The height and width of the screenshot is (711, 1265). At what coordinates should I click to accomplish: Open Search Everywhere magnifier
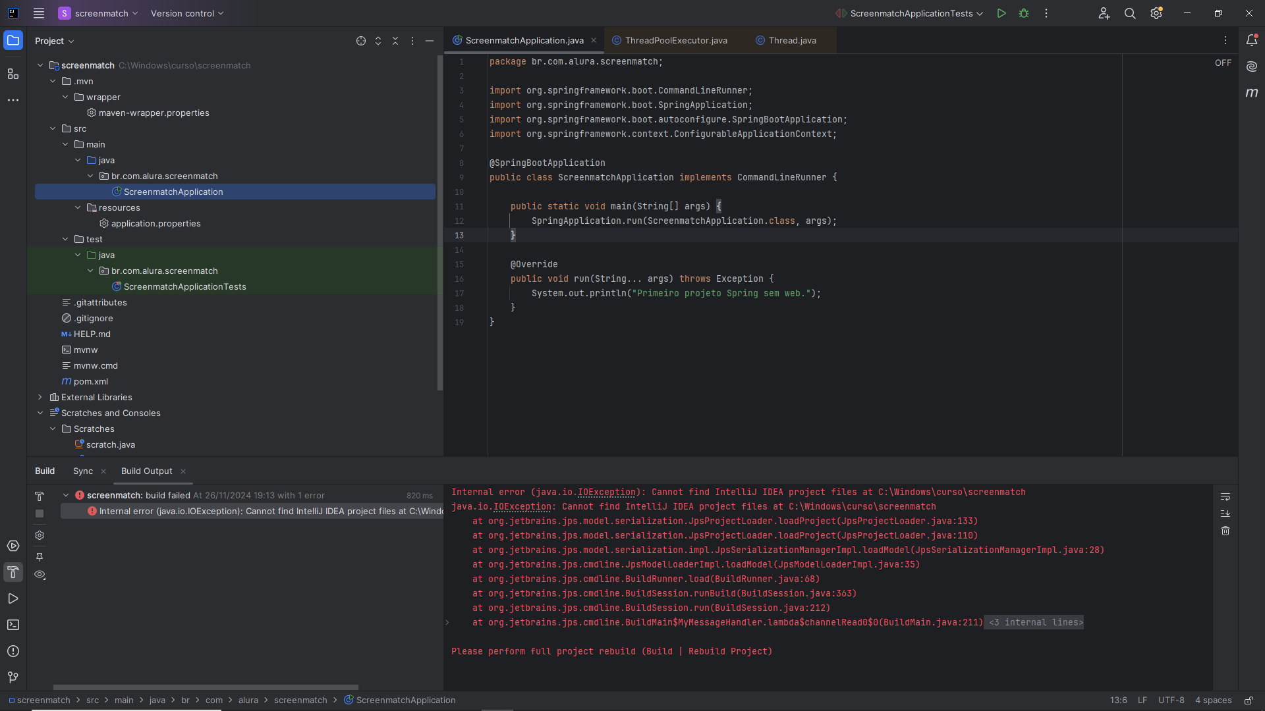(x=1130, y=13)
